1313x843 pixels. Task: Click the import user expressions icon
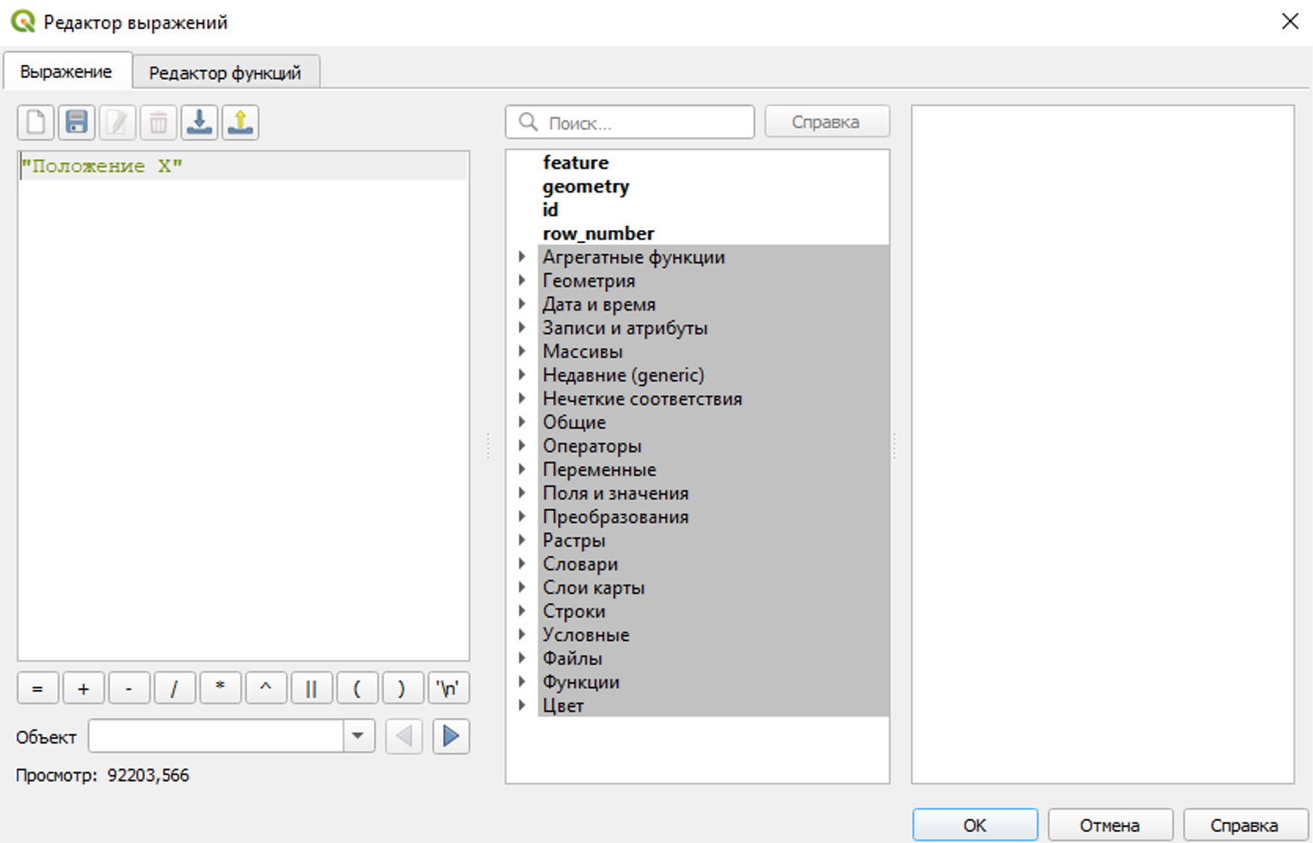point(199,122)
